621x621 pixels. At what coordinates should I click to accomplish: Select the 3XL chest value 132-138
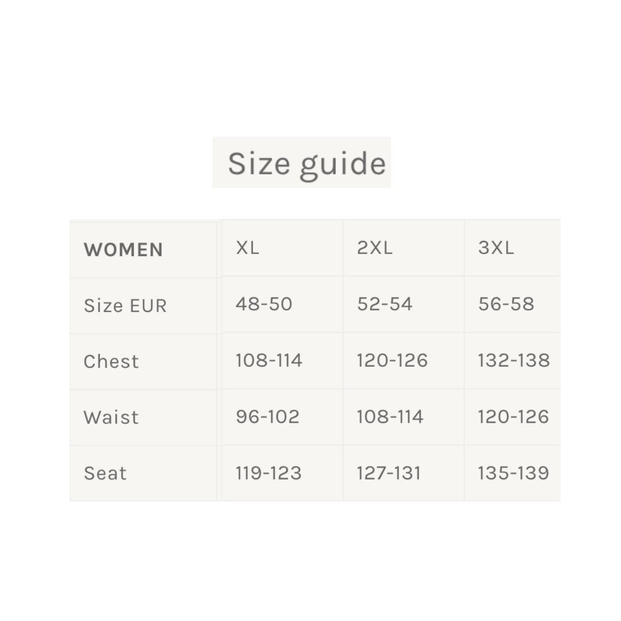(x=513, y=360)
